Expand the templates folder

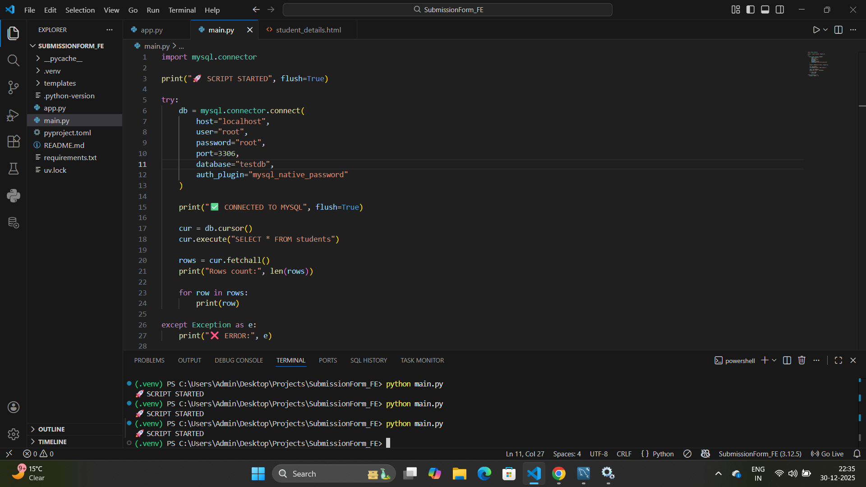click(x=60, y=83)
